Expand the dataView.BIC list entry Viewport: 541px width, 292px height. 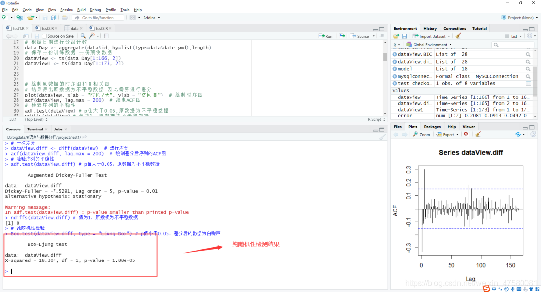[395, 54]
